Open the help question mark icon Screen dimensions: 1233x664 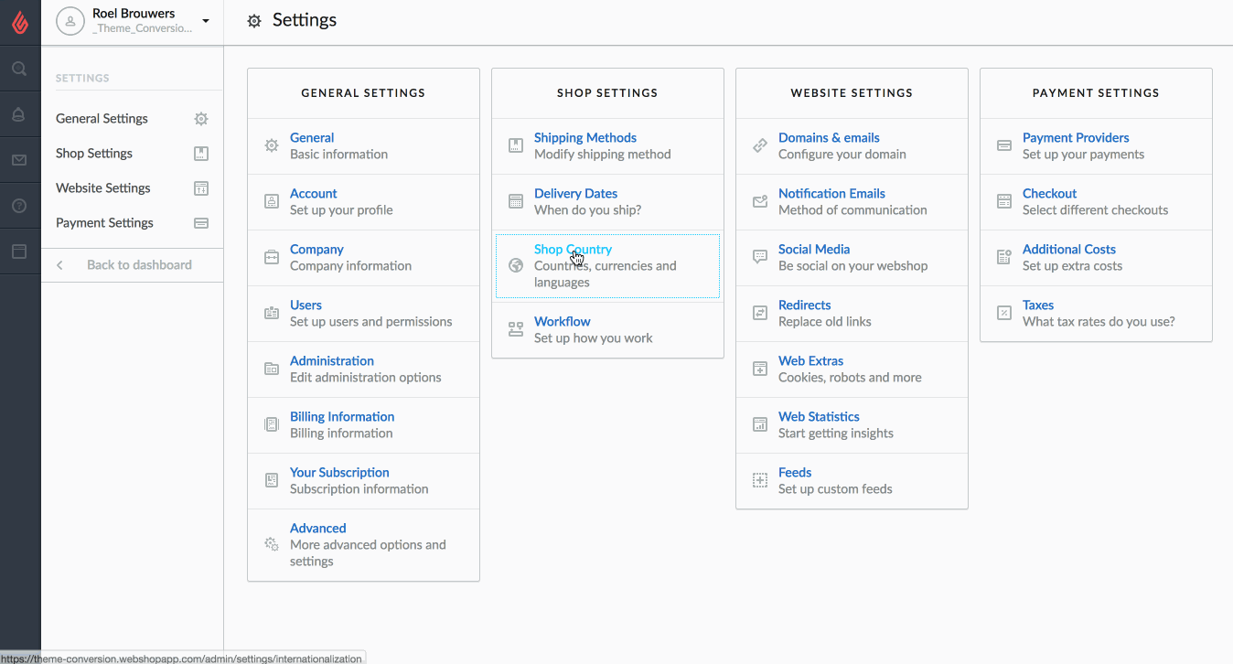19,206
